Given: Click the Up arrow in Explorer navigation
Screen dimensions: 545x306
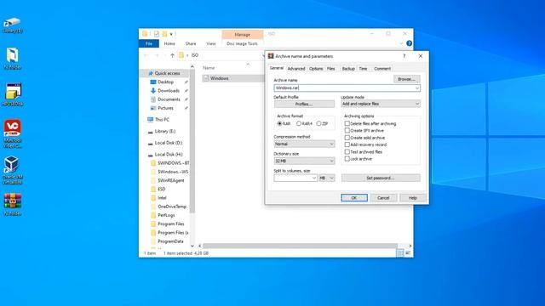Looking at the screenshot, I should [x=172, y=55].
